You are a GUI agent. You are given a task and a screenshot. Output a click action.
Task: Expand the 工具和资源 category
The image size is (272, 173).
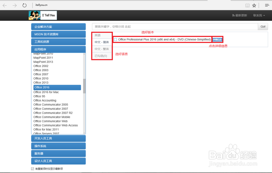click(58, 42)
